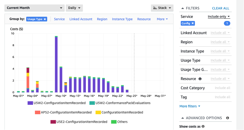
Task: Group by Service
Action: 59,19
